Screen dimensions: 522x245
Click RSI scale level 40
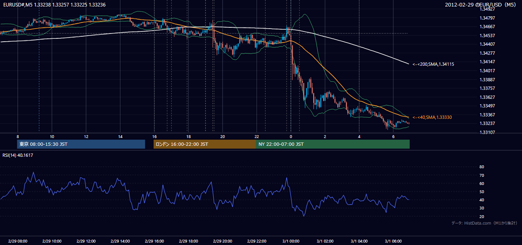[482, 200]
